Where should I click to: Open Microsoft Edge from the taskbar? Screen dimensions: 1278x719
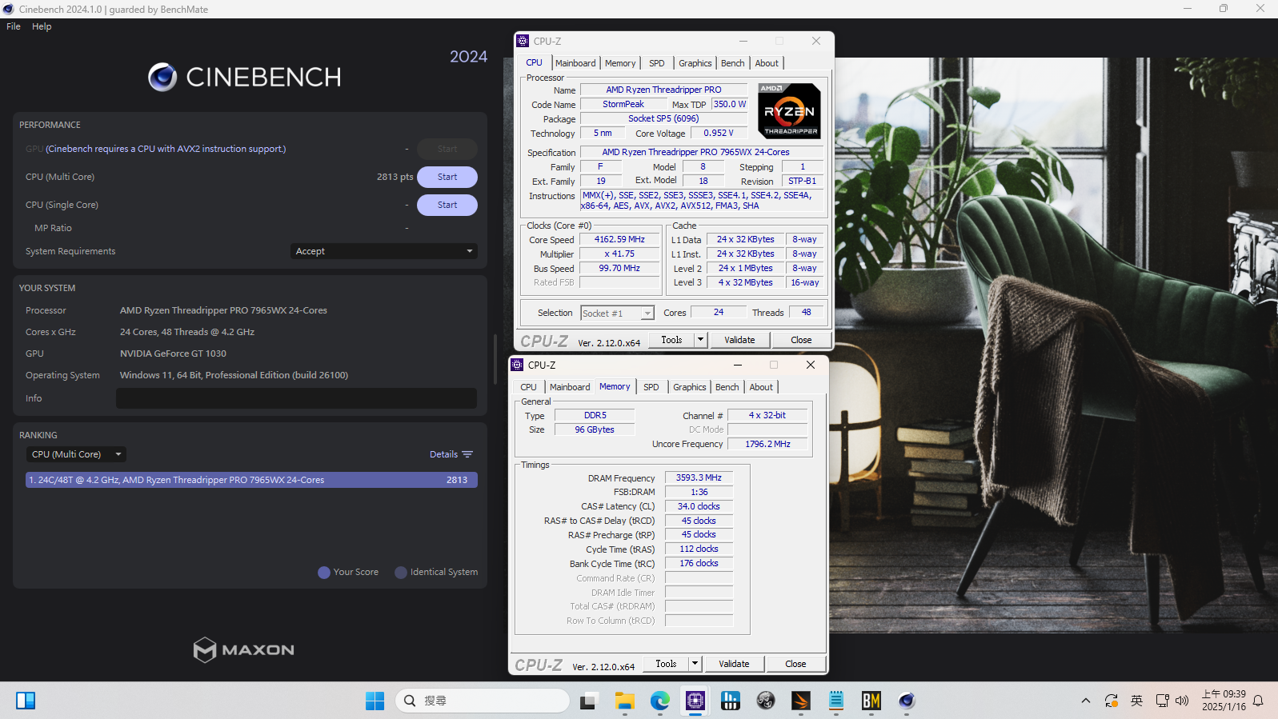click(659, 701)
